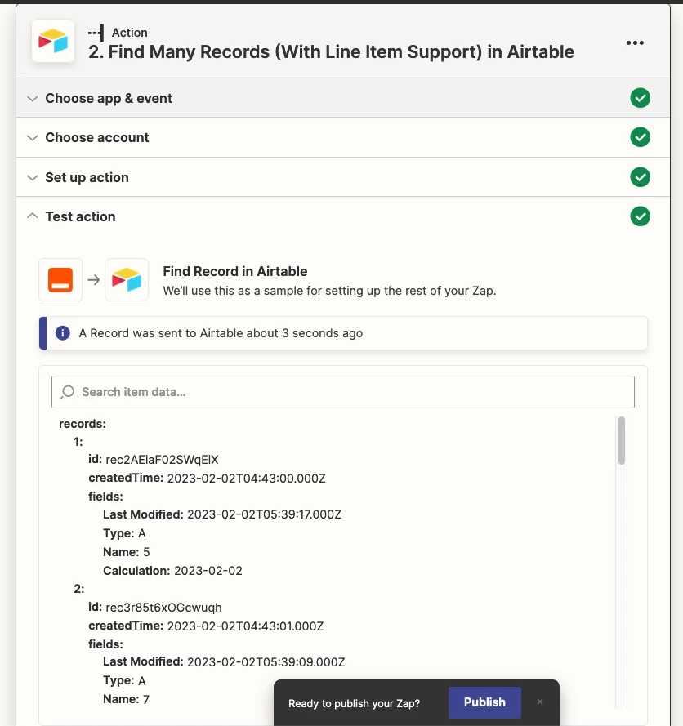The height and width of the screenshot is (726, 683).
Task: Expand the Choose app & event section
Action: (x=343, y=98)
